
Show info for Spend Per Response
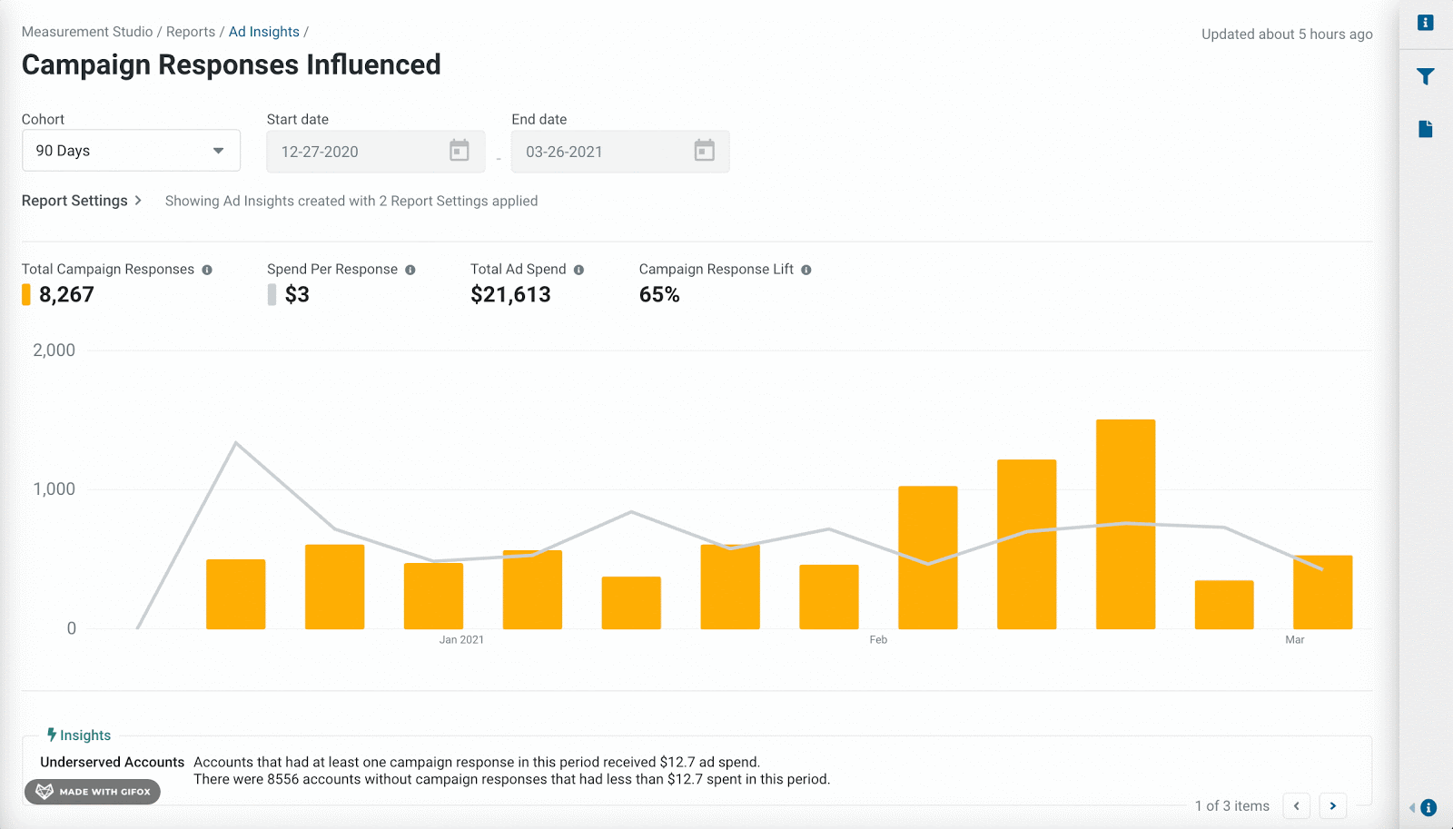pos(410,270)
